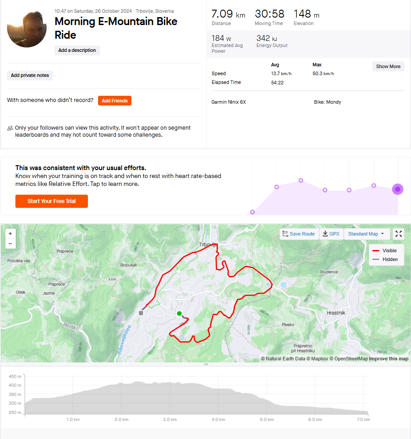Open the Improve this map link

[389, 359]
